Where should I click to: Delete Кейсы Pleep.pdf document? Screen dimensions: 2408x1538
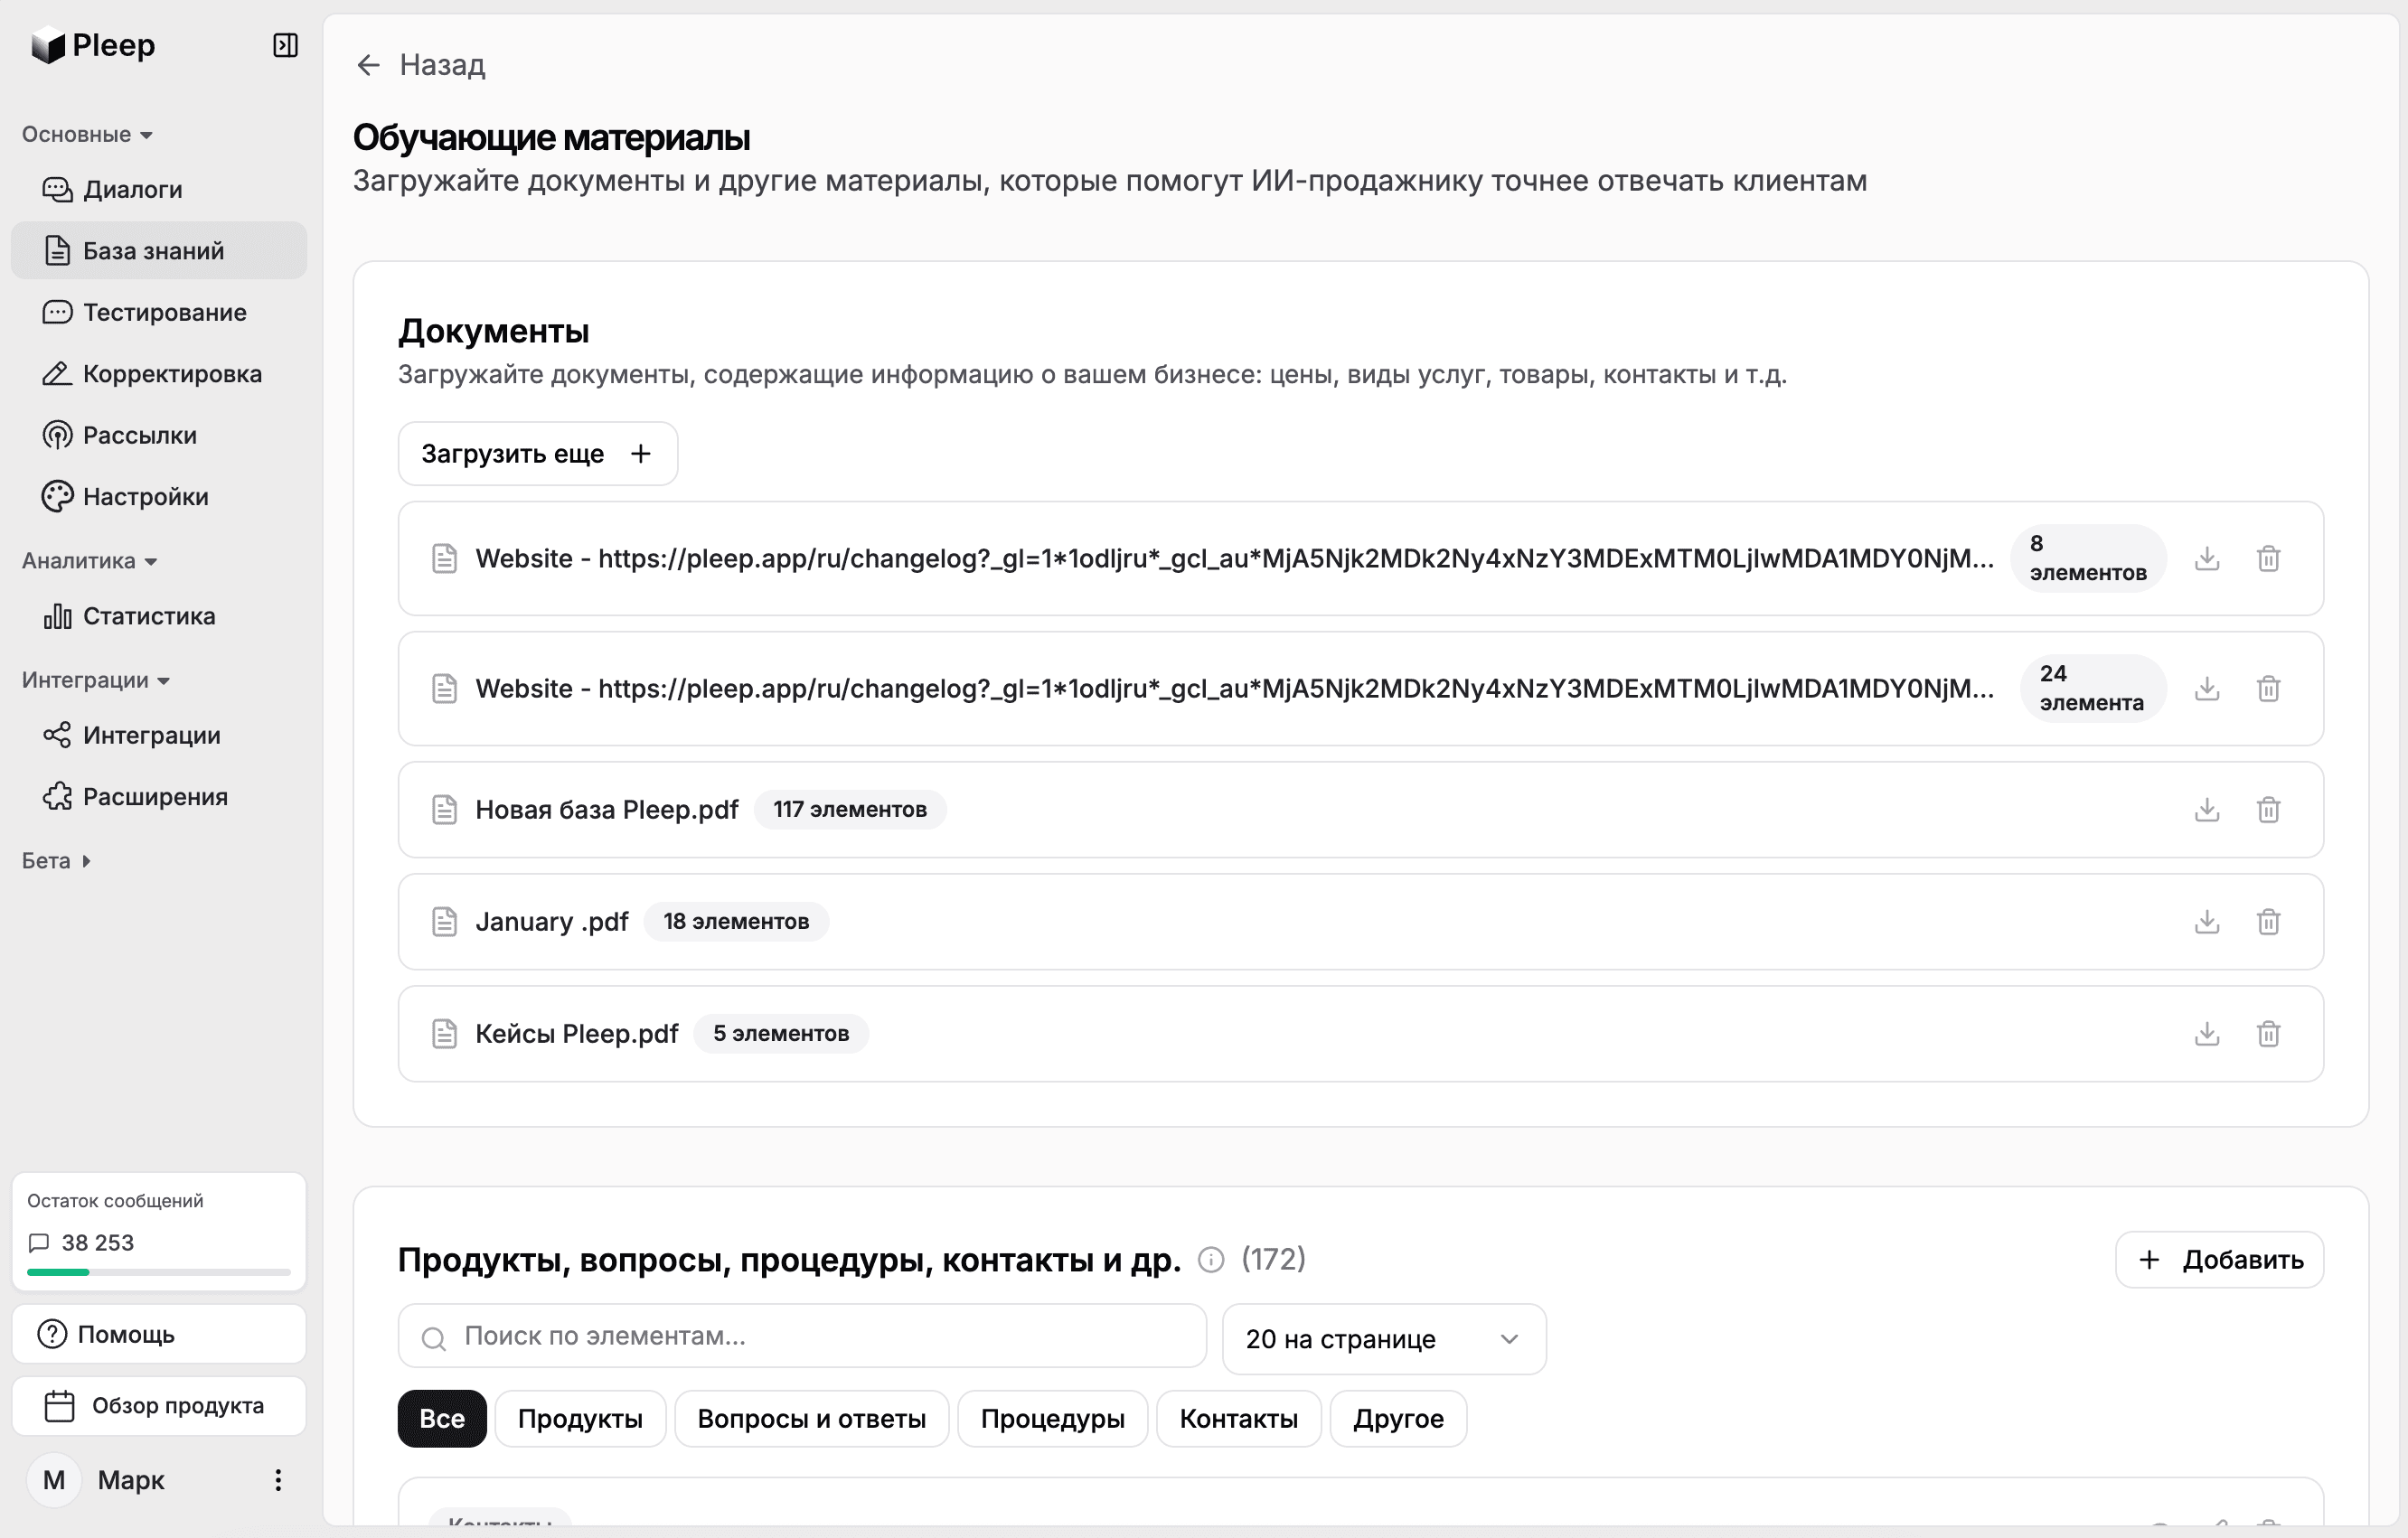2268,1033
